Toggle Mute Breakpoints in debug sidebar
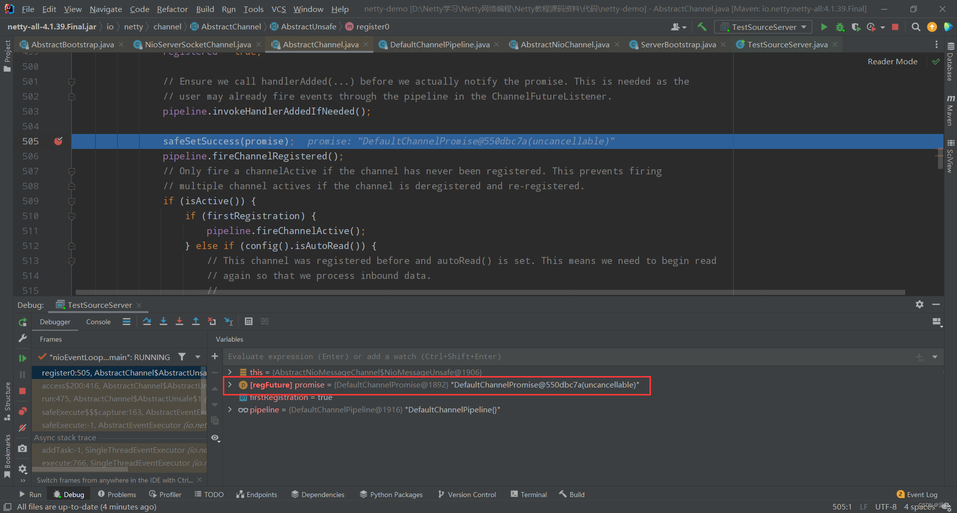957x513 pixels. click(22, 428)
